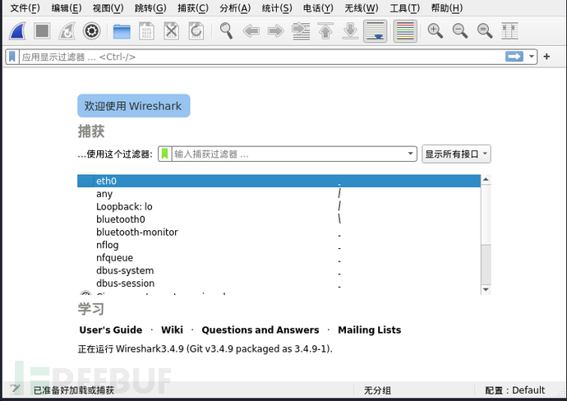
Task: Reload the capture file icon
Action: point(196,31)
